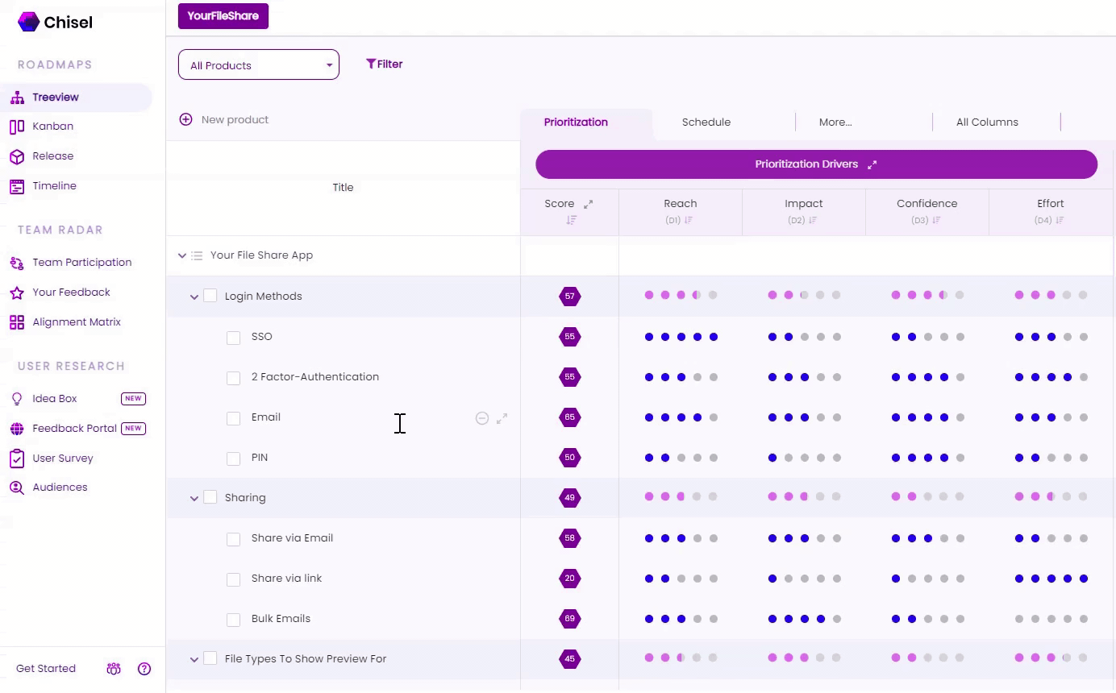Switch to the Schedule tab
1116x693 pixels.
pyautogui.click(x=706, y=122)
